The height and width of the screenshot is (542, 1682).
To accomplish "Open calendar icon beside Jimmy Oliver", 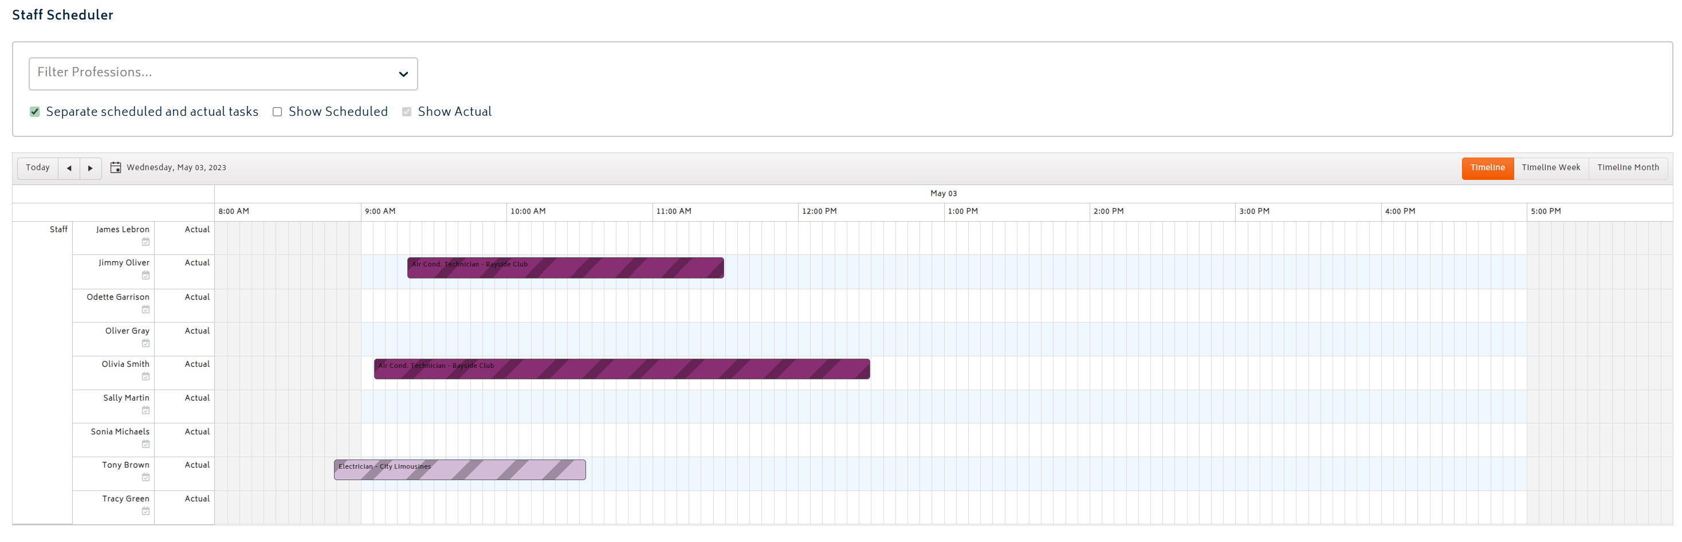I will [146, 276].
